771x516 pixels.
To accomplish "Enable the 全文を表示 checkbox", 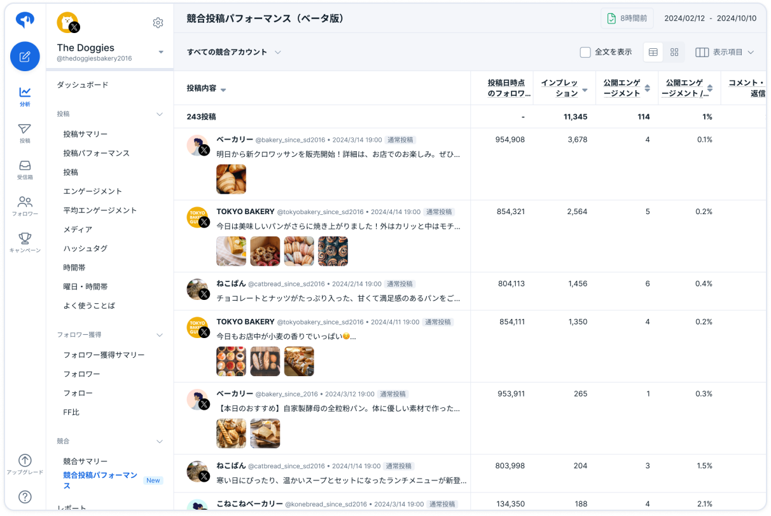I will click(585, 52).
